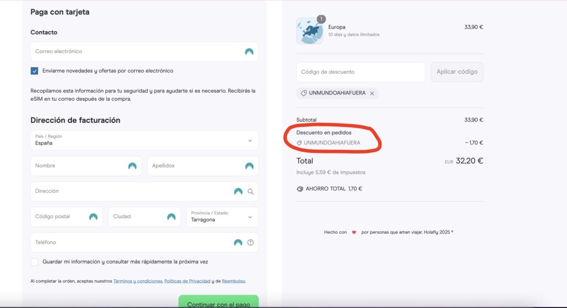Click the Aplicar código button

coord(457,72)
